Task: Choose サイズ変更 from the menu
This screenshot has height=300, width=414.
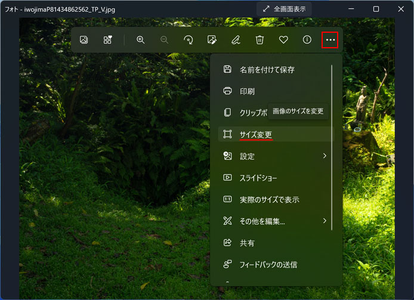Action: tap(276, 134)
